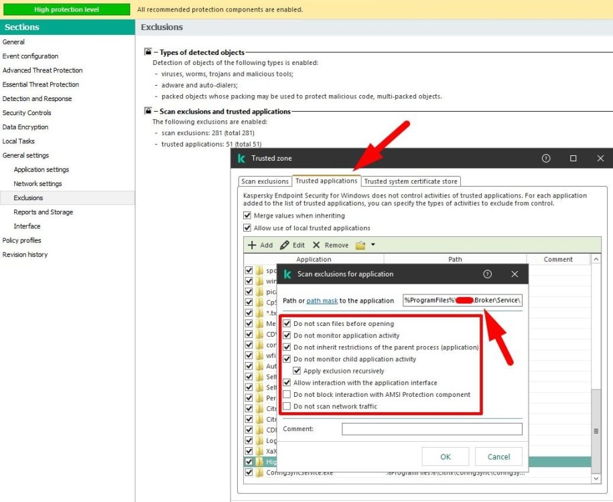This screenshot has height=502, width=613.
Task: Select Trusted applications tab
Action: [326, 181]
